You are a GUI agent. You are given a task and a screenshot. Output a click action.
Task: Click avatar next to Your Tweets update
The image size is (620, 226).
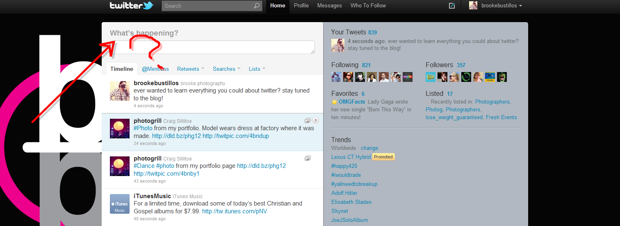point(337,45)
